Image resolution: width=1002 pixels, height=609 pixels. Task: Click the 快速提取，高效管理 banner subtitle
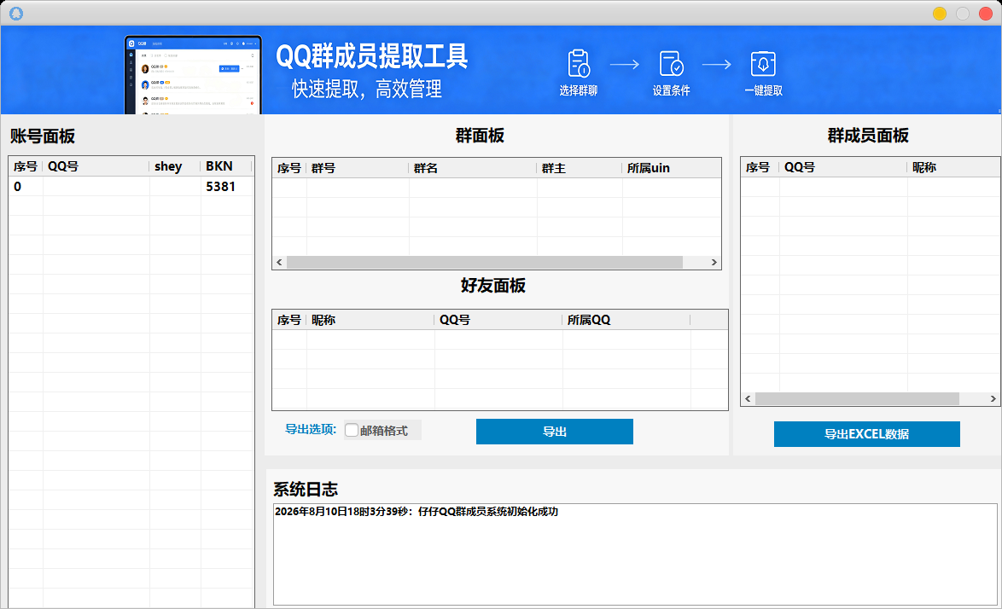click(367, 89)
